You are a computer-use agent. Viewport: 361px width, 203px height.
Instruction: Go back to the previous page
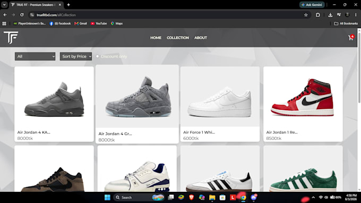click(x=5, y=15)
